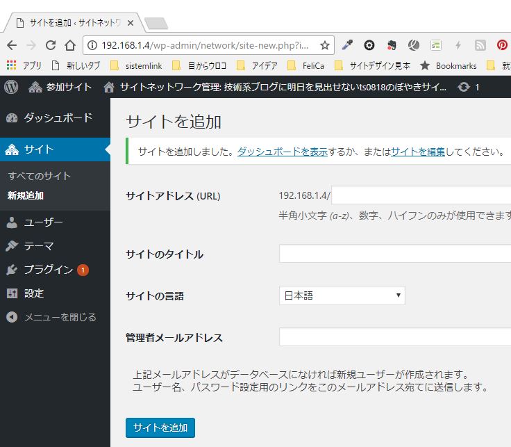Select 新規追加 submenu item
This screenshot has width=511, height=447.
tap(26, 195)
